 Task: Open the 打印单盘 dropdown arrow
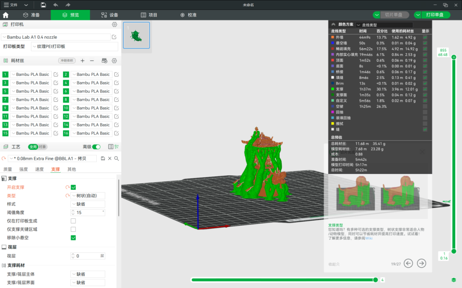[418, 15]
